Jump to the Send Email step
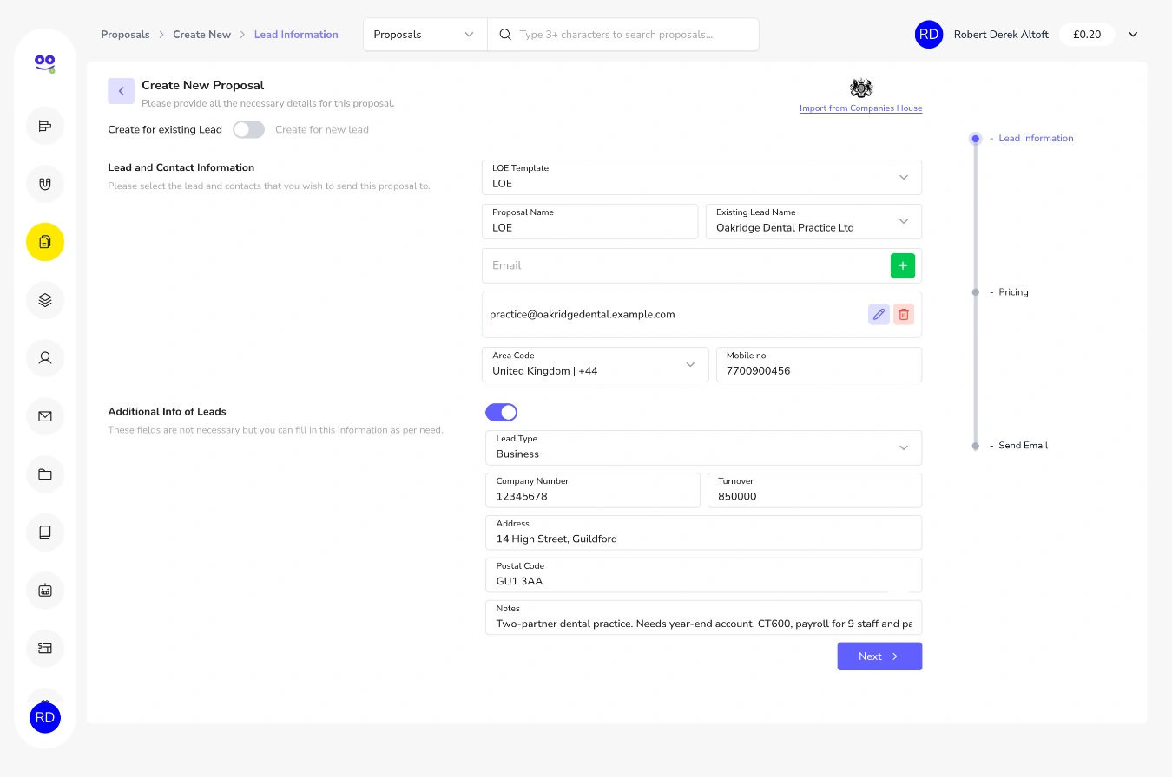 1023,446
